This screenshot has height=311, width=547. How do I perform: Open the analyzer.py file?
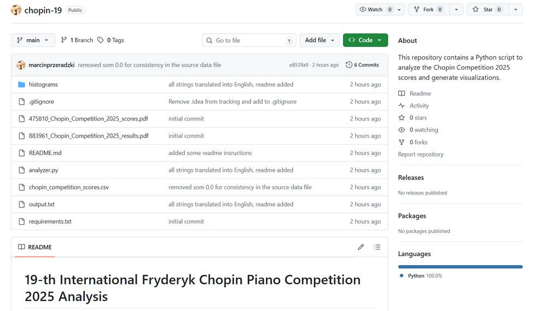click(x=43, y=170)
